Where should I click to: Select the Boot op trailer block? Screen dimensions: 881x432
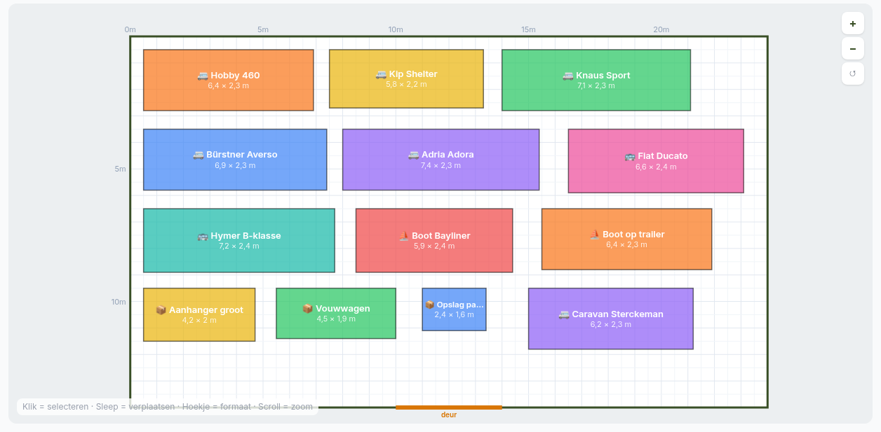pos(626,239)
